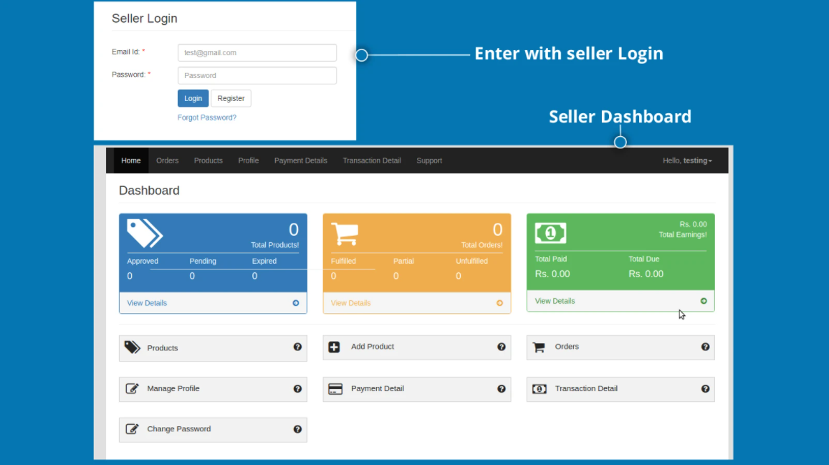Click the shopping cart icon in Total Orders card
Viewport: 829px width, 465px height.
tap(345, 234)
